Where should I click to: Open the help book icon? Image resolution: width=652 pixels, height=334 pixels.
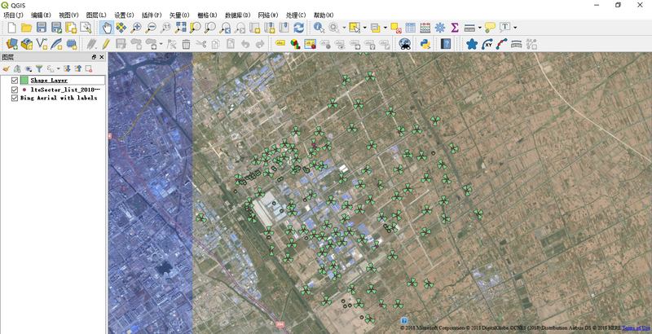pos(446,44)
